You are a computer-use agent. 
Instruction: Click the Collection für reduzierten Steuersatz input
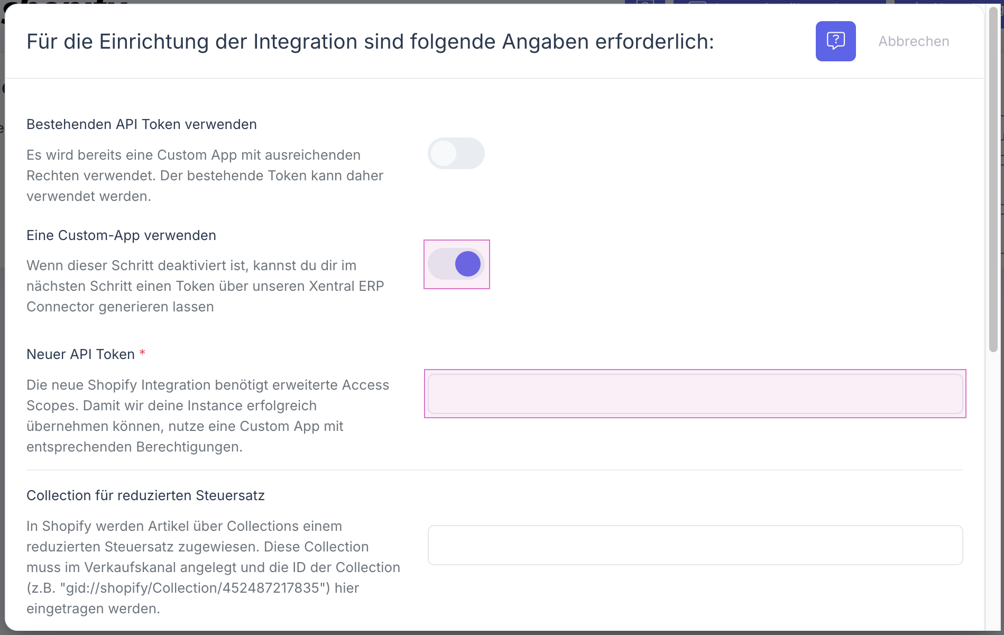(x=695, y=545)
